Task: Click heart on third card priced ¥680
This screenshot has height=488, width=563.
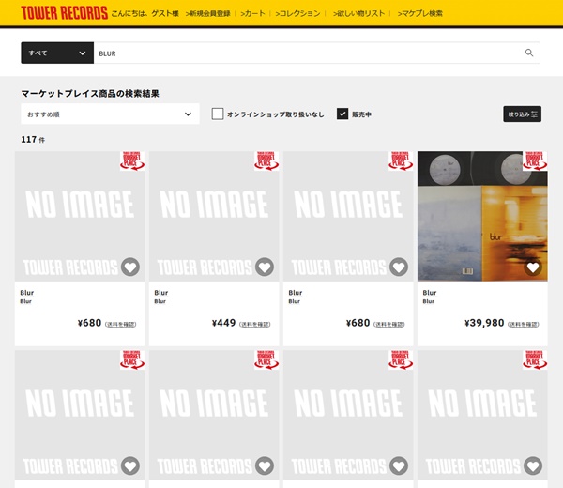Action: click(399, 267)
